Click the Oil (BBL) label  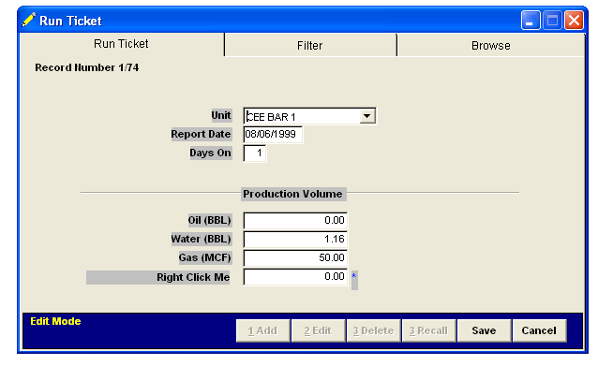pyautogui.click(x=210, y=221)
